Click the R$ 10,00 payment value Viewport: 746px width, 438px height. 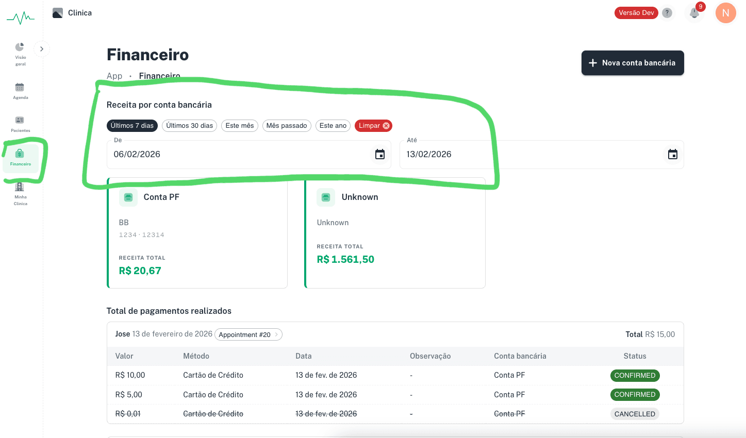[x=130, y=375]
